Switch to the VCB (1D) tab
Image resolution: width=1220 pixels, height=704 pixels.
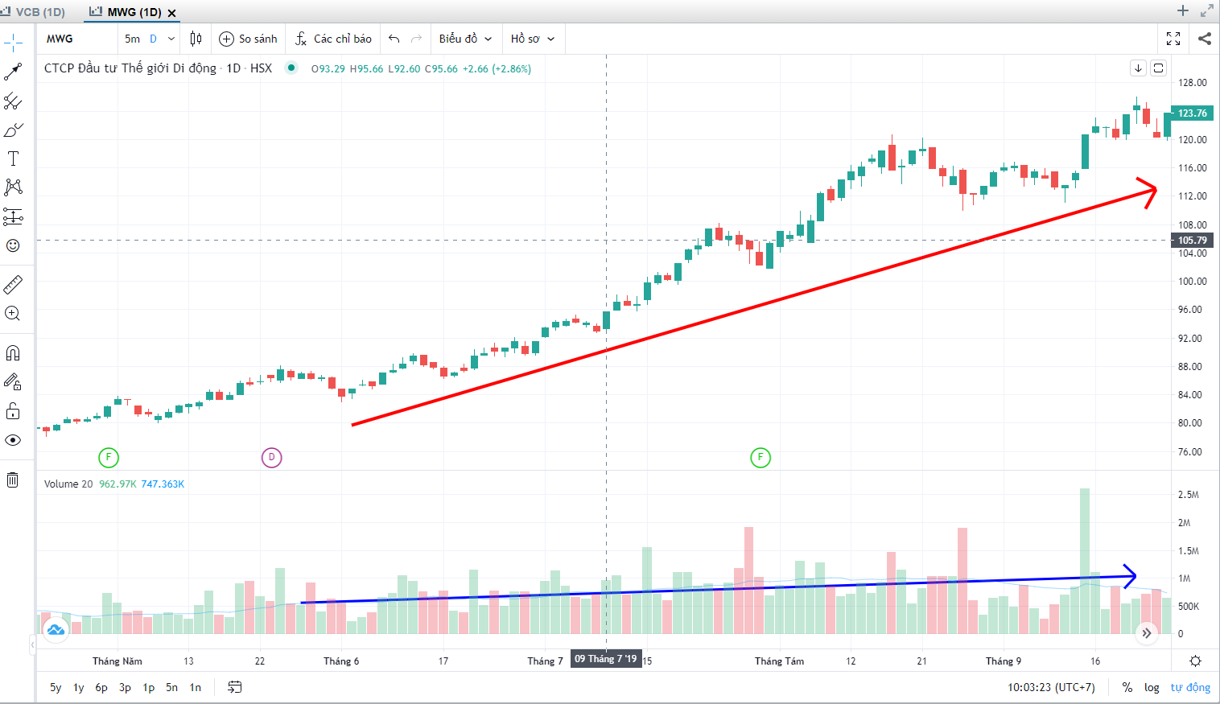pos(34,12)
